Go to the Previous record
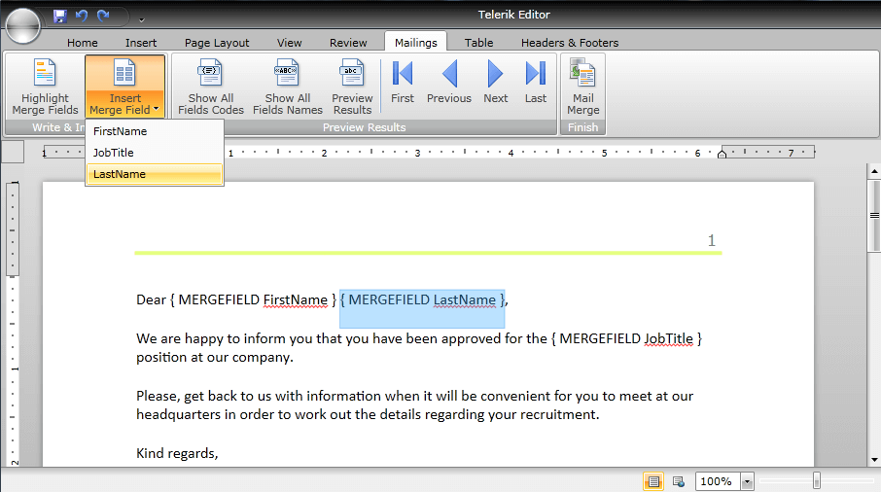 [449, 82]
